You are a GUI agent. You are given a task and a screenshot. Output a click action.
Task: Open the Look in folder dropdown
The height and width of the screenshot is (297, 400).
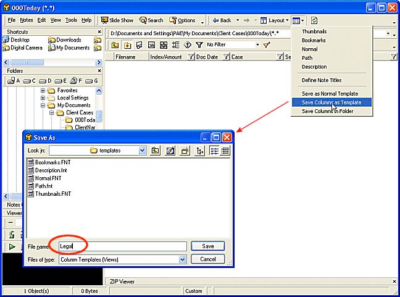[x=143, y=150]
